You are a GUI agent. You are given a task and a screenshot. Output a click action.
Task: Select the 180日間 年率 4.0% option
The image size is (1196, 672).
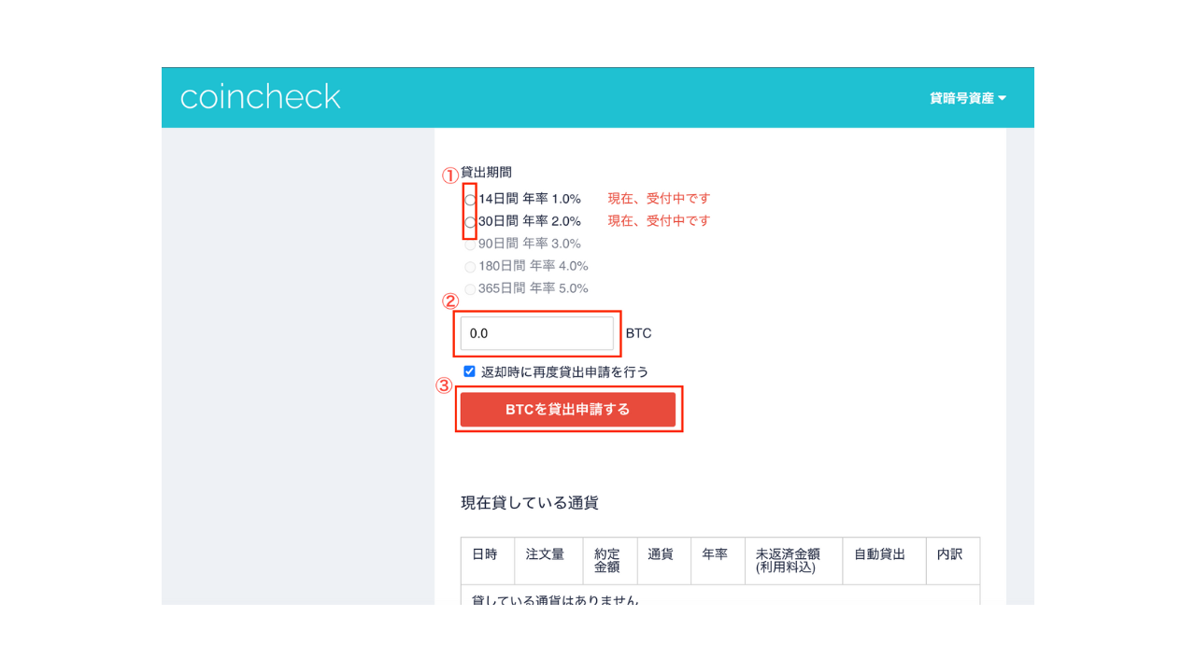pos(470,266)
